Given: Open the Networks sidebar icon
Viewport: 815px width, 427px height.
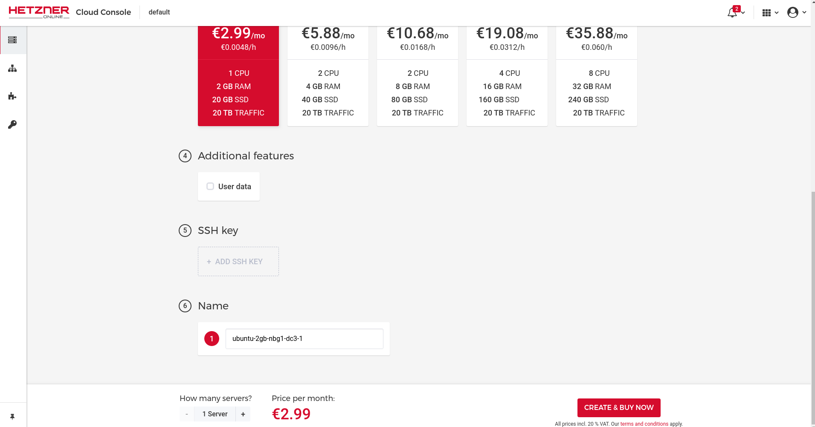Looking at the screenshot, I should click(x=12, y=68).
